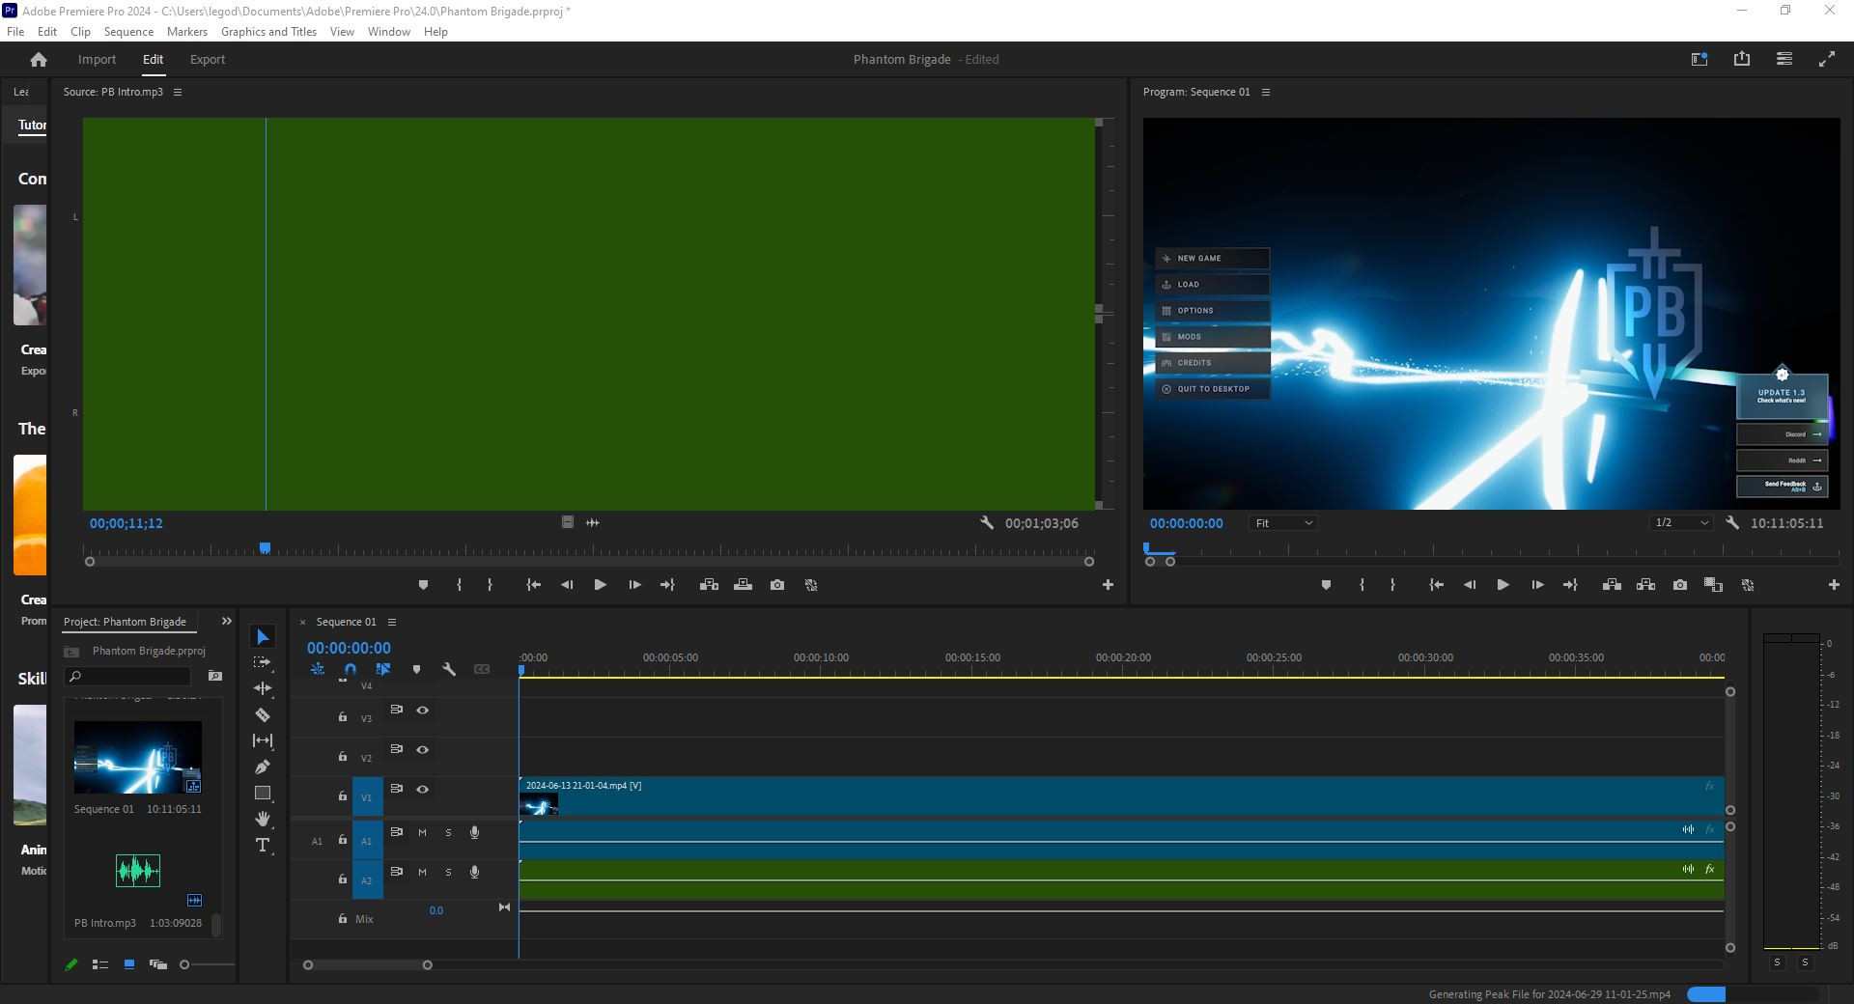Switch to the Export tab
This screenshot has height=1004, width=1854.
208,60
